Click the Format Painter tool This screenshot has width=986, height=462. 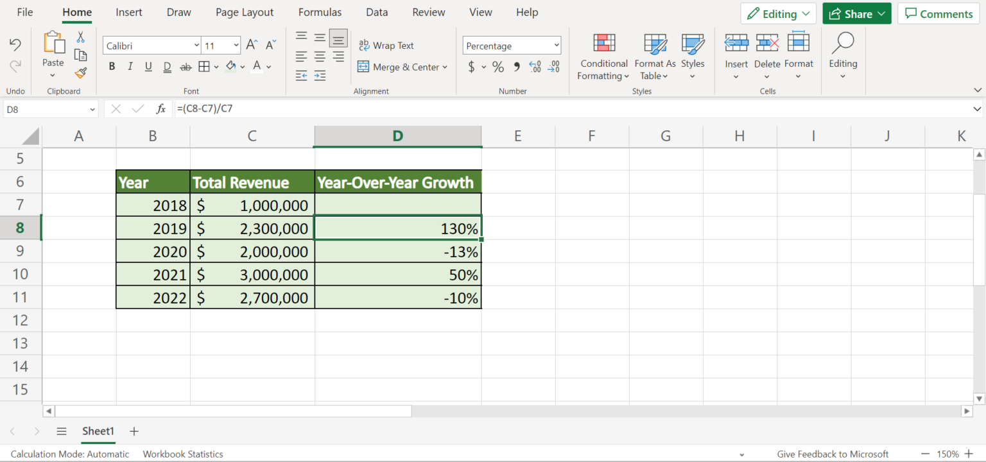click(81, 73)
